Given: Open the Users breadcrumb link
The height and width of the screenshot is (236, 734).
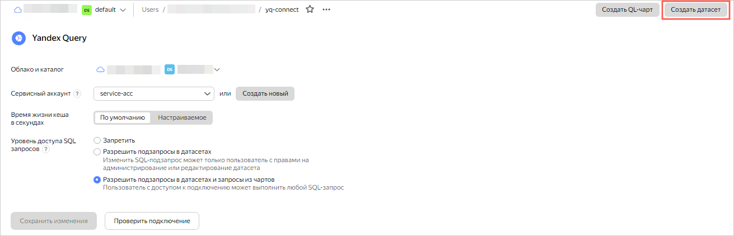Looking at the screenshot, I should [x=151, y=10].
